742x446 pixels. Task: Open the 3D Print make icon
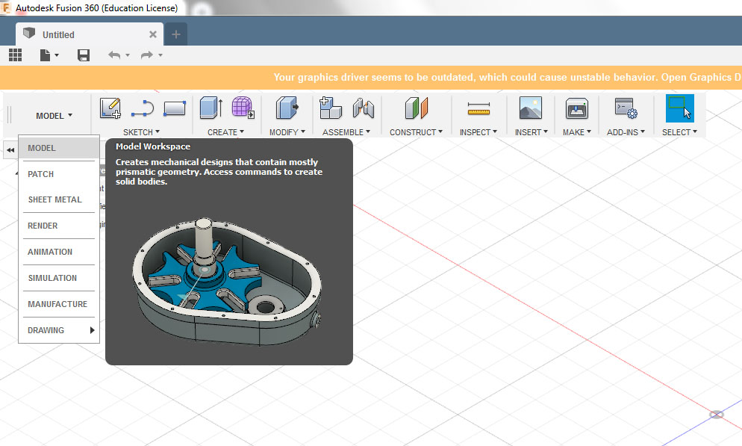(x=577, y=108)
